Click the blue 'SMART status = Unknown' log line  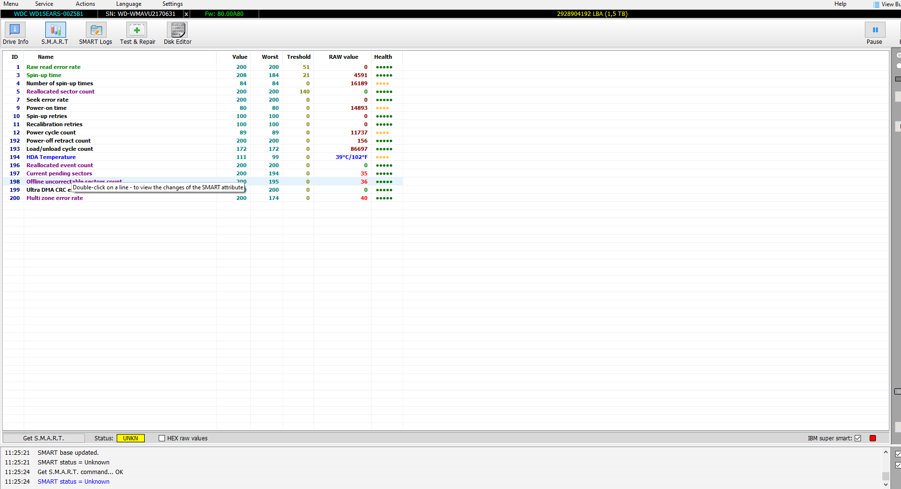[73, 482]
